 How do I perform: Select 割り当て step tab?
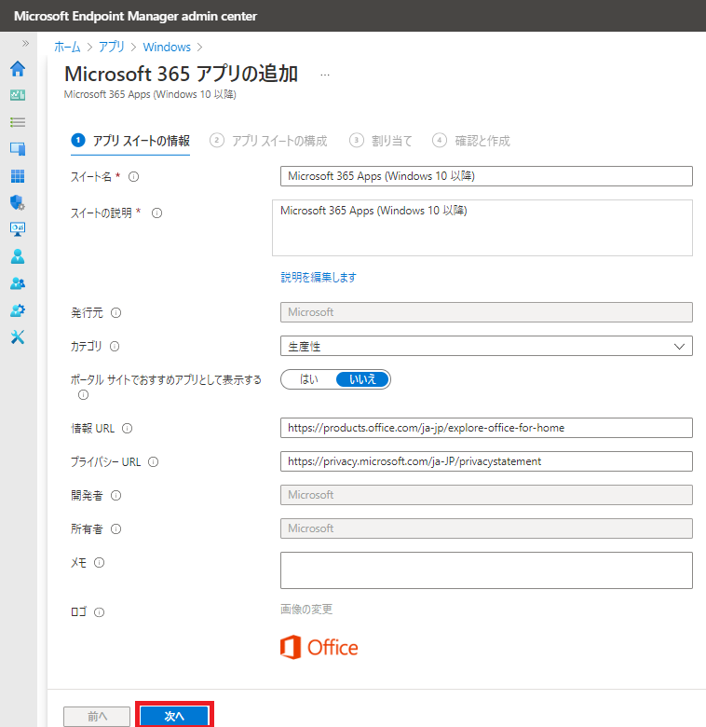point(381,141)
